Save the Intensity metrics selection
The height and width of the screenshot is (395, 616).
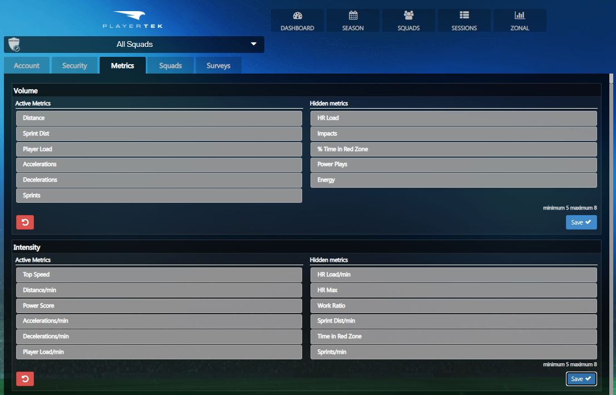[581, 379]
